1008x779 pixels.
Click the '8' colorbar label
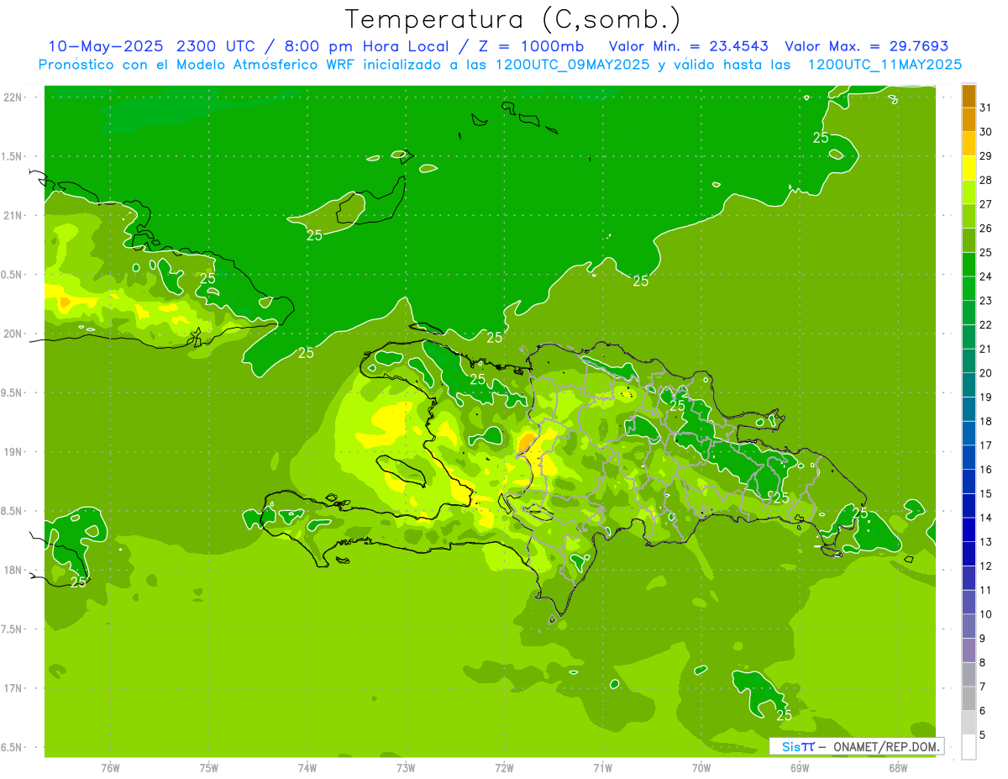point(983,662)
